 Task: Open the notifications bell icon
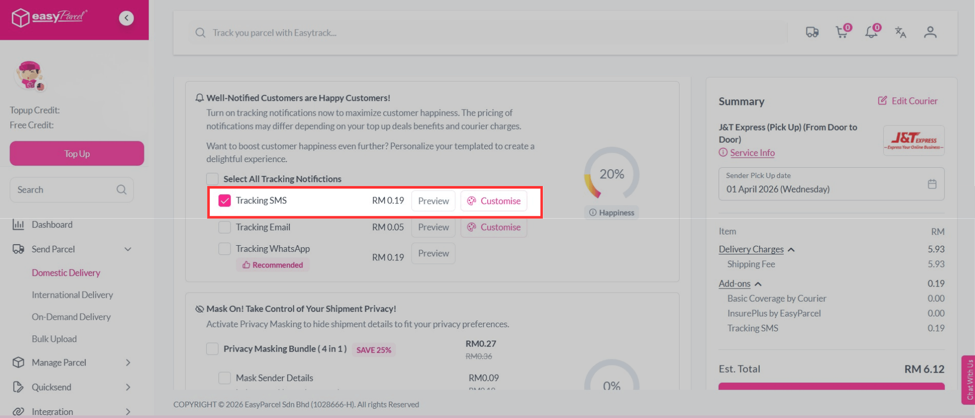pyautogui.click(x=871, y=32)
